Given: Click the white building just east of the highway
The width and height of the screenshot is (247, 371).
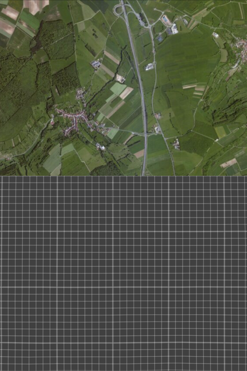Looking at the screenshot, I should pos(149,67).
